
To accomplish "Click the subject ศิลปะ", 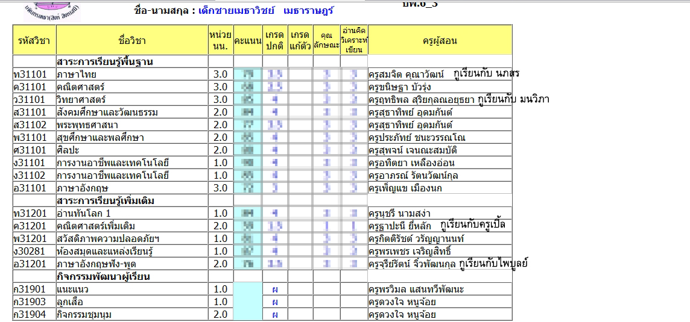I will (x=68, y=150).
